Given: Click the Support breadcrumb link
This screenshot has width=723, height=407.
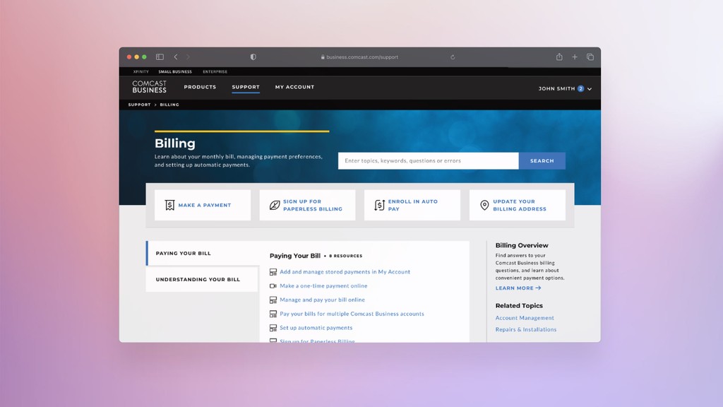Looking at the screenshot, I should coord(139,105).
